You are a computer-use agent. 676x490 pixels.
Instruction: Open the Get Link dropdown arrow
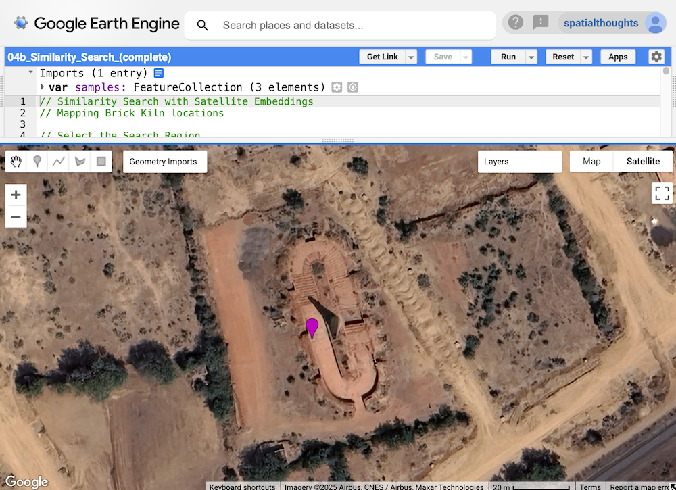pos(411,57)
